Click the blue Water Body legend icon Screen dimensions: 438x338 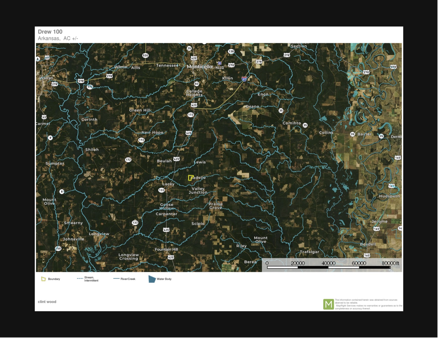pos(152,279)
